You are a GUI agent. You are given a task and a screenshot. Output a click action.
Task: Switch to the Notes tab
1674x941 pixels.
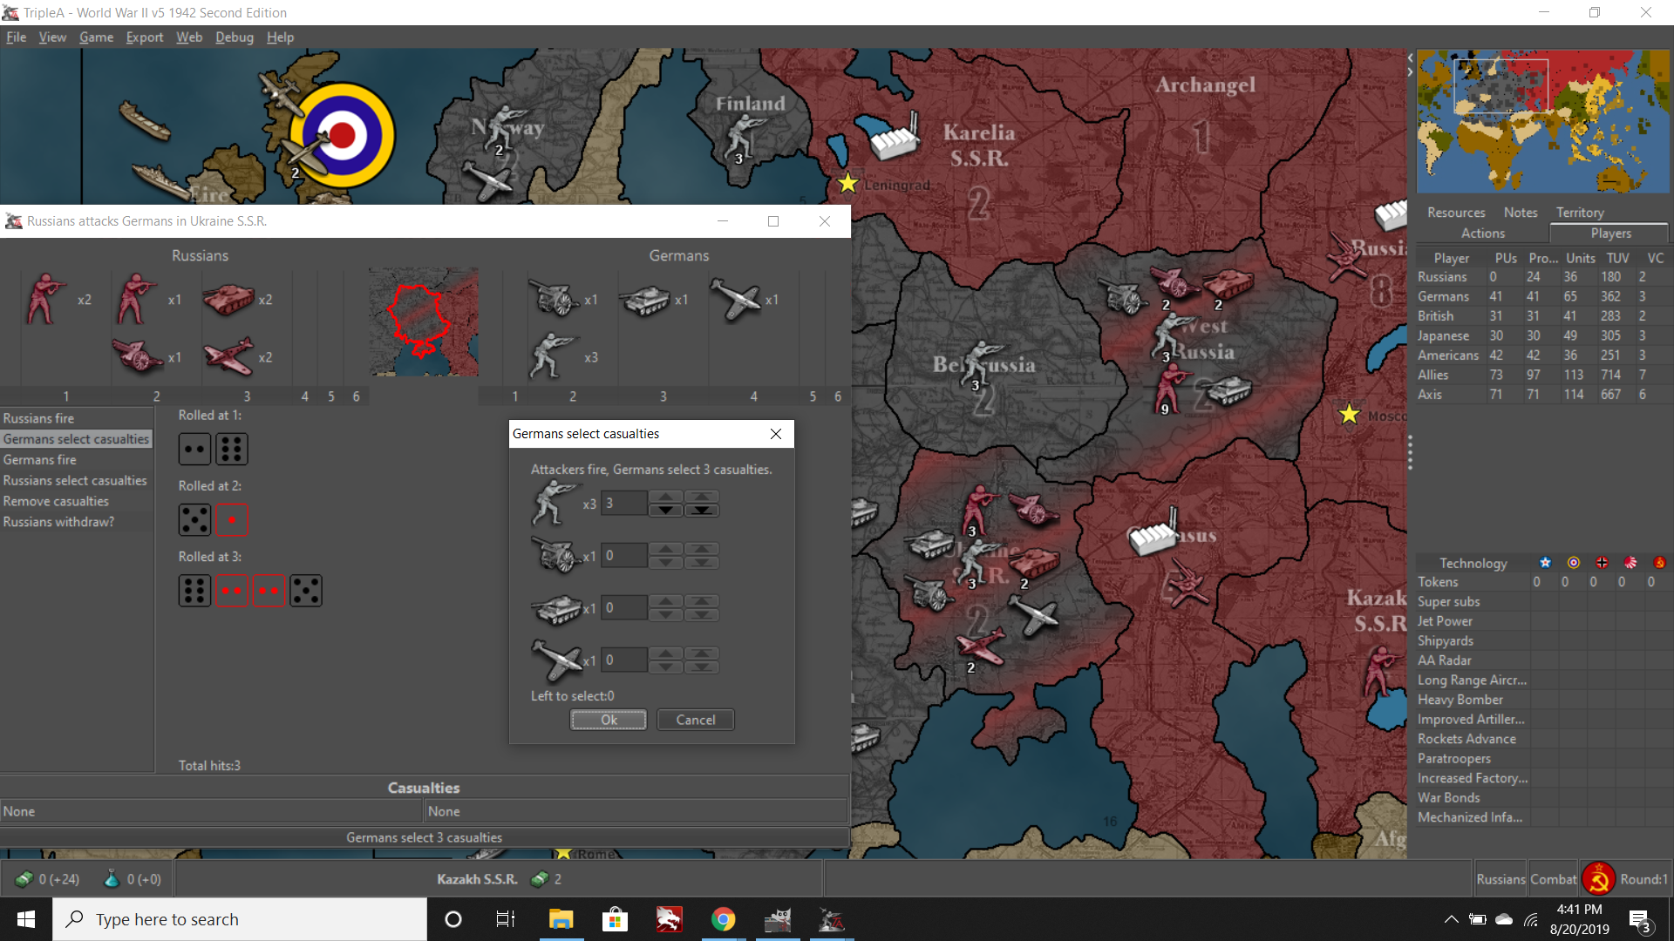pyautogui.click(x=1521, y=213)
